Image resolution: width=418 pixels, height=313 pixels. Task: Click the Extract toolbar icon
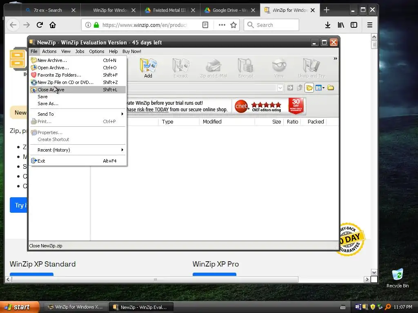(x=181, y=68)
